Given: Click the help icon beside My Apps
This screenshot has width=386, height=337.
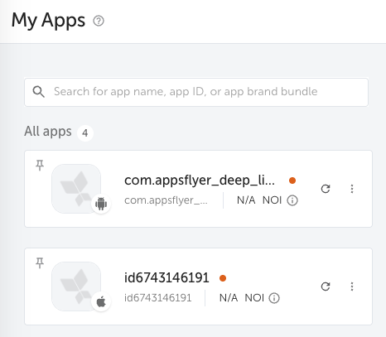Looking at the screenshot, I should coord(99,21).
